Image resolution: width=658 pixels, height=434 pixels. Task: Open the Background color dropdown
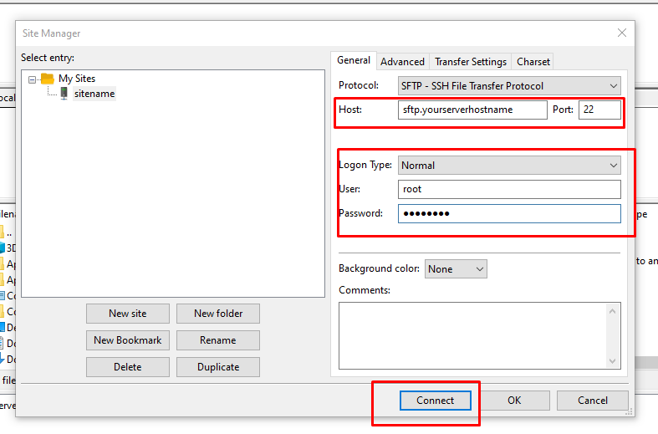pos(456,269)
